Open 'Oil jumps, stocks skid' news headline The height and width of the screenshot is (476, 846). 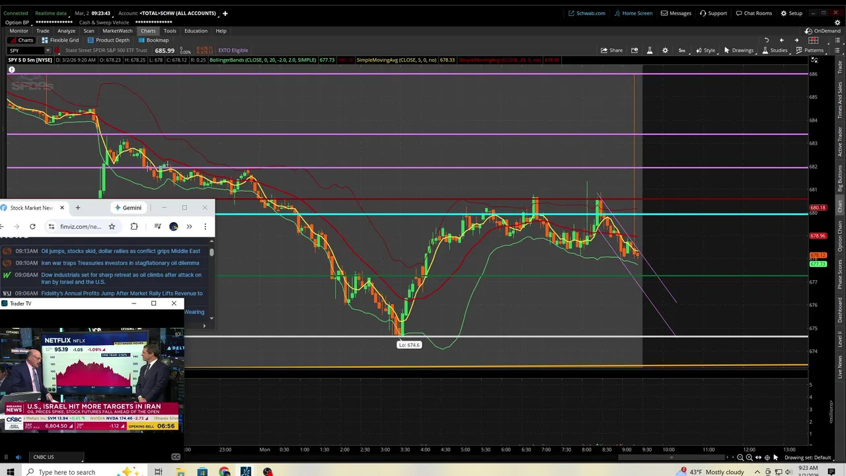[x=120, y=251]
